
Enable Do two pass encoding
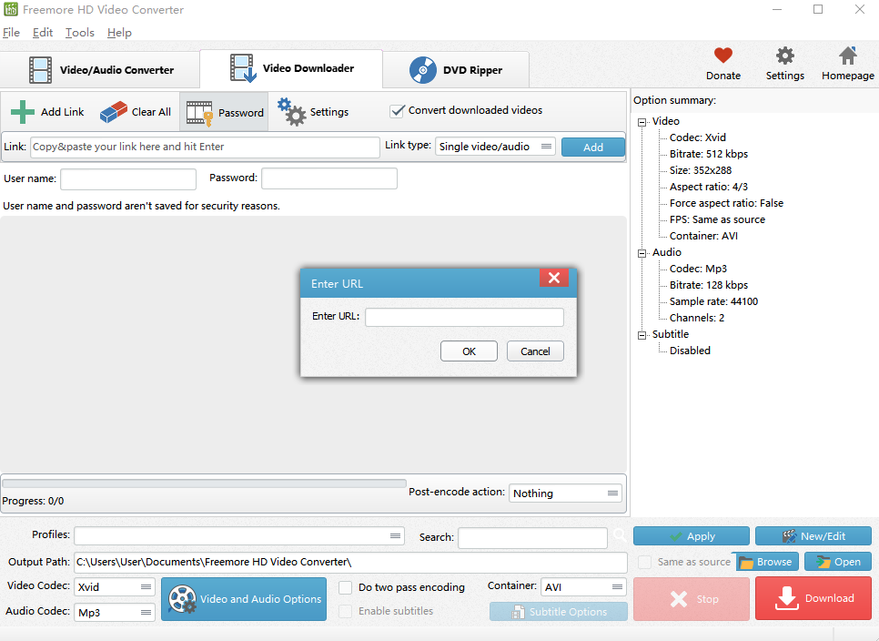coord(346,587)
